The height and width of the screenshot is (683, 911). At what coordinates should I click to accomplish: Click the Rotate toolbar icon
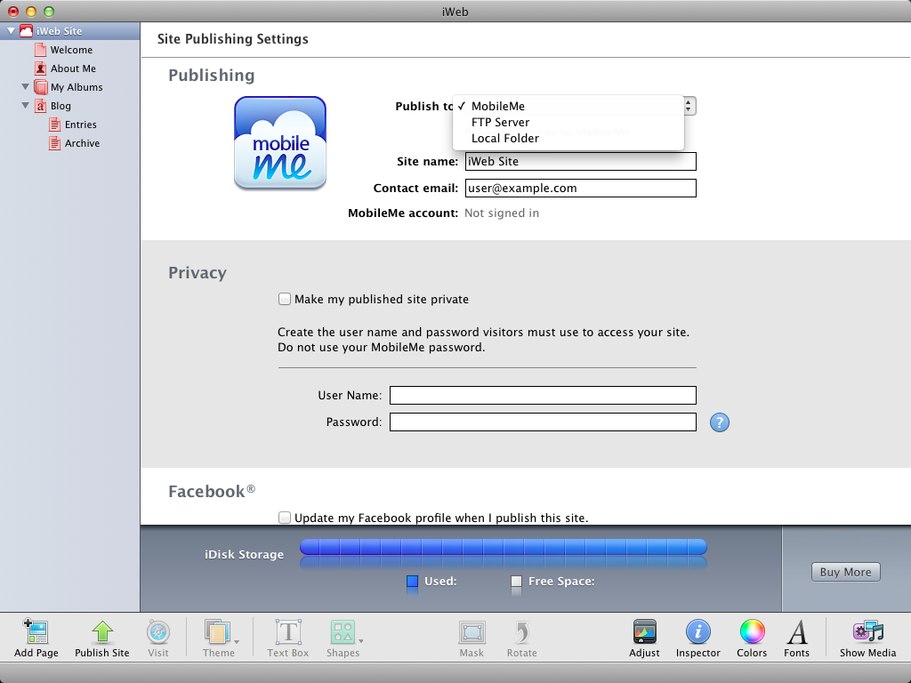tap(521, 632)
